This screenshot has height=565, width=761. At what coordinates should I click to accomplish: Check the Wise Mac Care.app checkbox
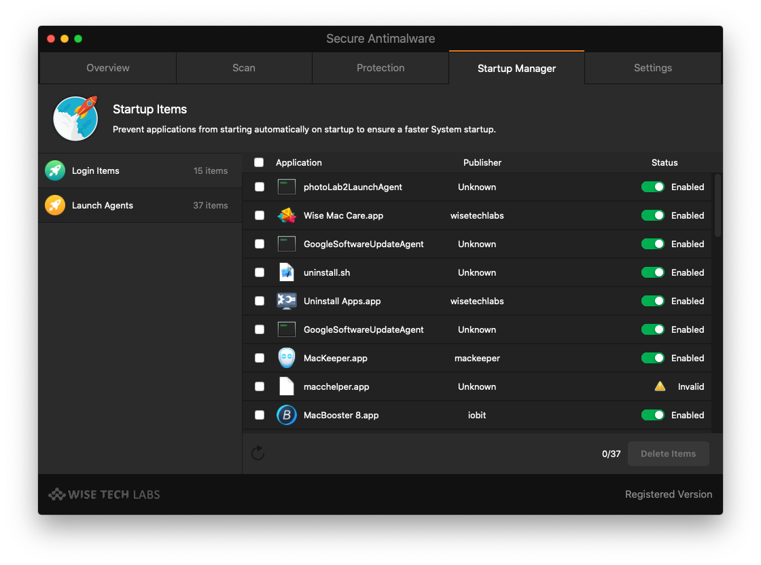pyautogui.click(x=260, y=215)
